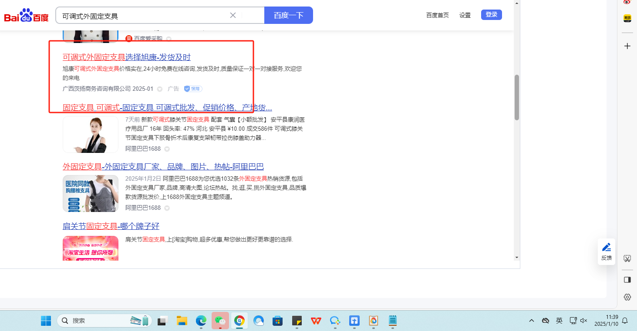Open the 肩关节固定支具-哪个牌子好 result link
637x331 pixels.
click(x=111, y=226)
